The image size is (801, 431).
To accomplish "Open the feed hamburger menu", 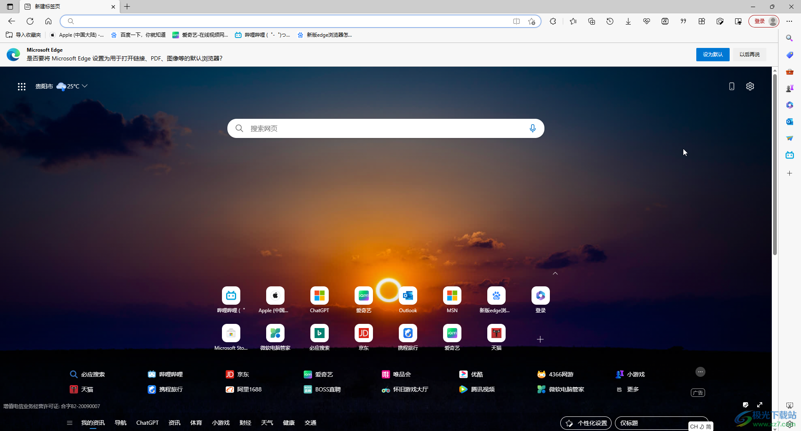I will [x=70, y=423].
